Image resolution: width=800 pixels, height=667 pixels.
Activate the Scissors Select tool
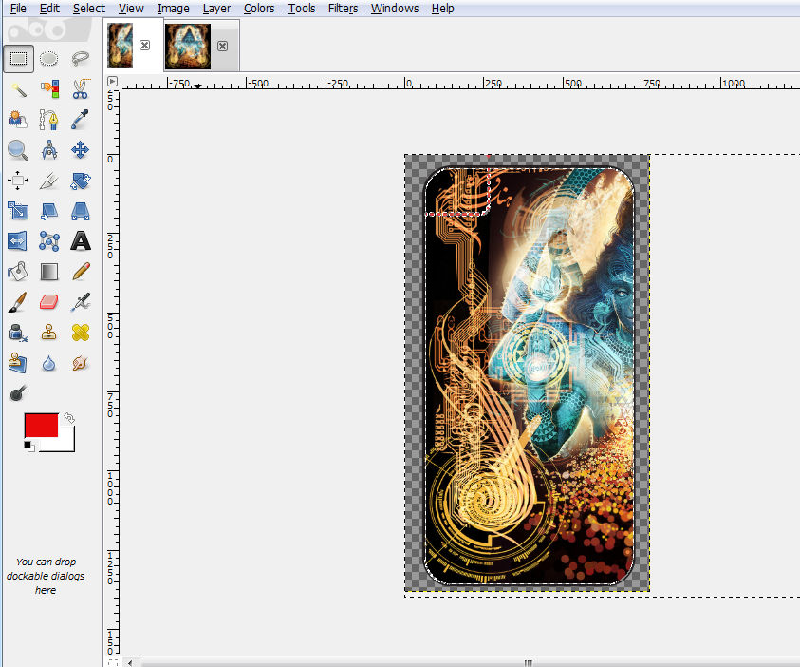tap(80, 89)
